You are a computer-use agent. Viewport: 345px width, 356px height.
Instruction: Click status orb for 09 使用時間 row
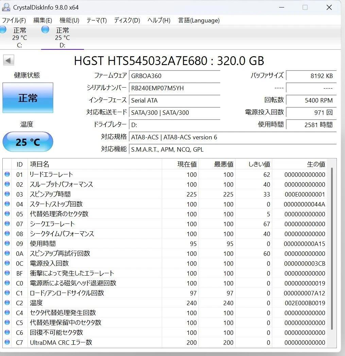click(x=7, y=243)
